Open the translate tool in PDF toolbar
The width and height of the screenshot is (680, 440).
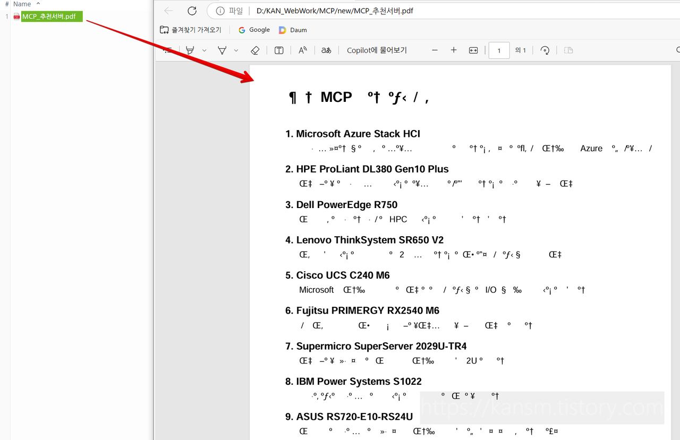pos(326,50)
